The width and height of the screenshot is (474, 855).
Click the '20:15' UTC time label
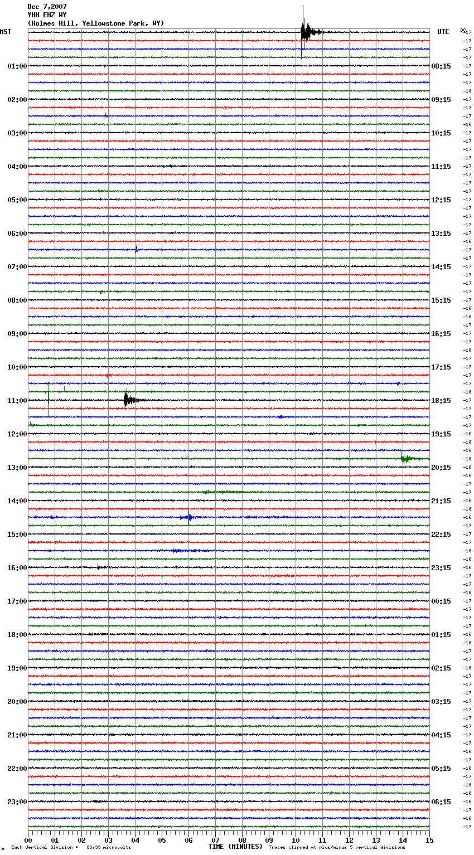click(x=441, y=468)
